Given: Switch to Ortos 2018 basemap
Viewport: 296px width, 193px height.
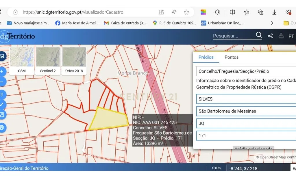Looking at the screenshot, I should coord(74,61).
